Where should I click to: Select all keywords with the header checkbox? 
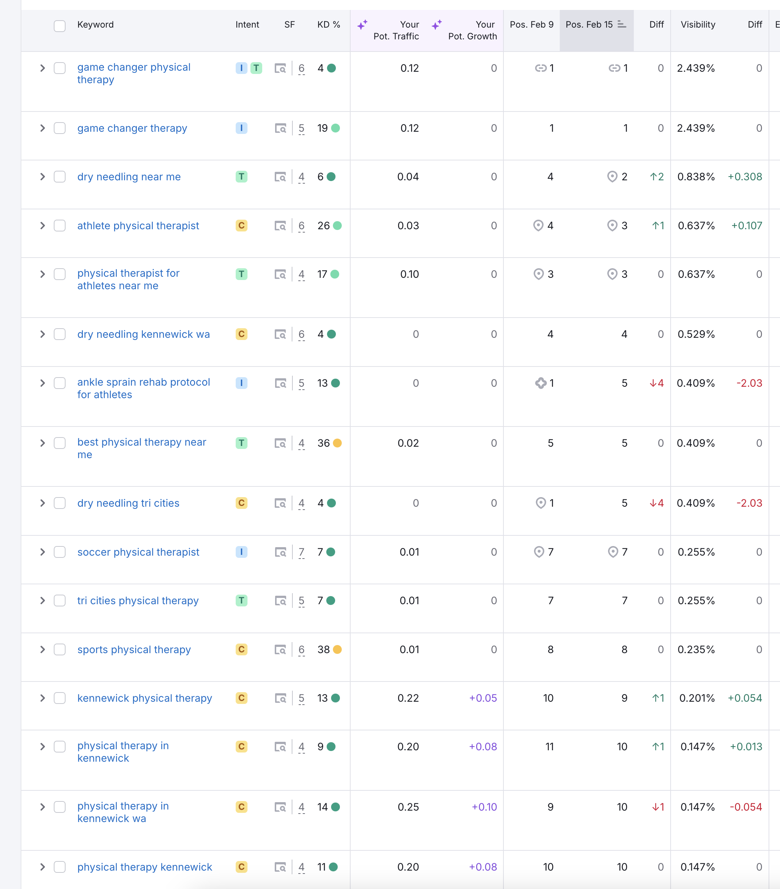click(60, 26)
